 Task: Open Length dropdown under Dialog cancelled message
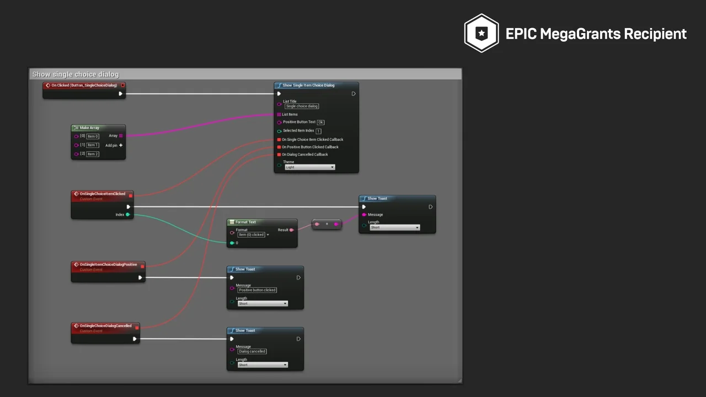(263, 365)
